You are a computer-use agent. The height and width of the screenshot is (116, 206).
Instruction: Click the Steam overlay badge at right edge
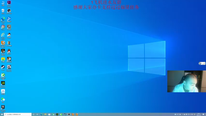point(202,63)
